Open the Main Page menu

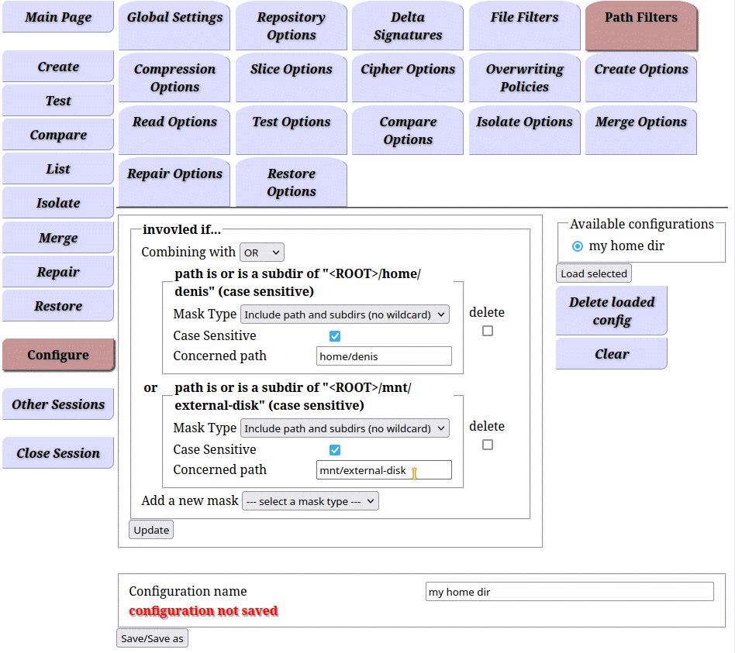point(57,17)
